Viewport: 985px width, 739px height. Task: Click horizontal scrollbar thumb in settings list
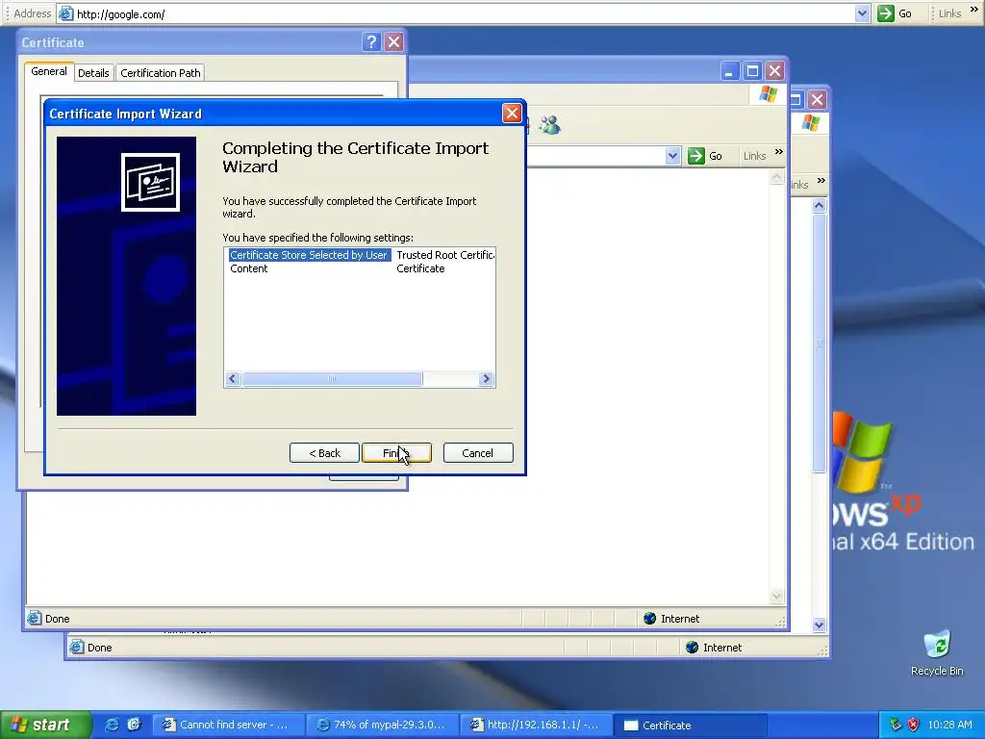coord(332,378)
